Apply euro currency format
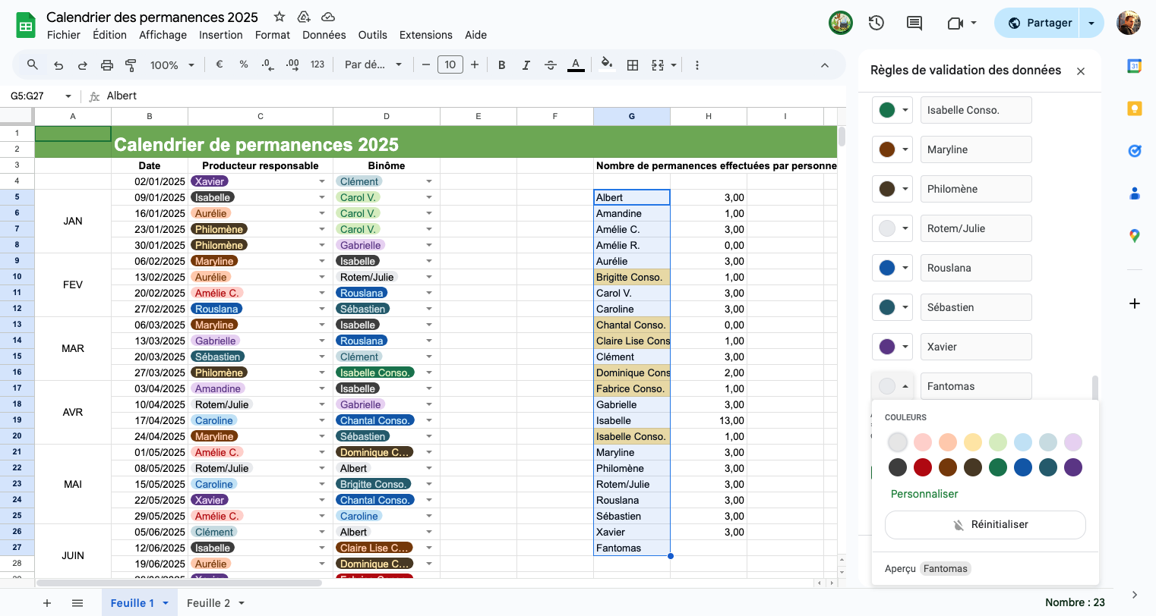1156x616 pixels. 220,65
